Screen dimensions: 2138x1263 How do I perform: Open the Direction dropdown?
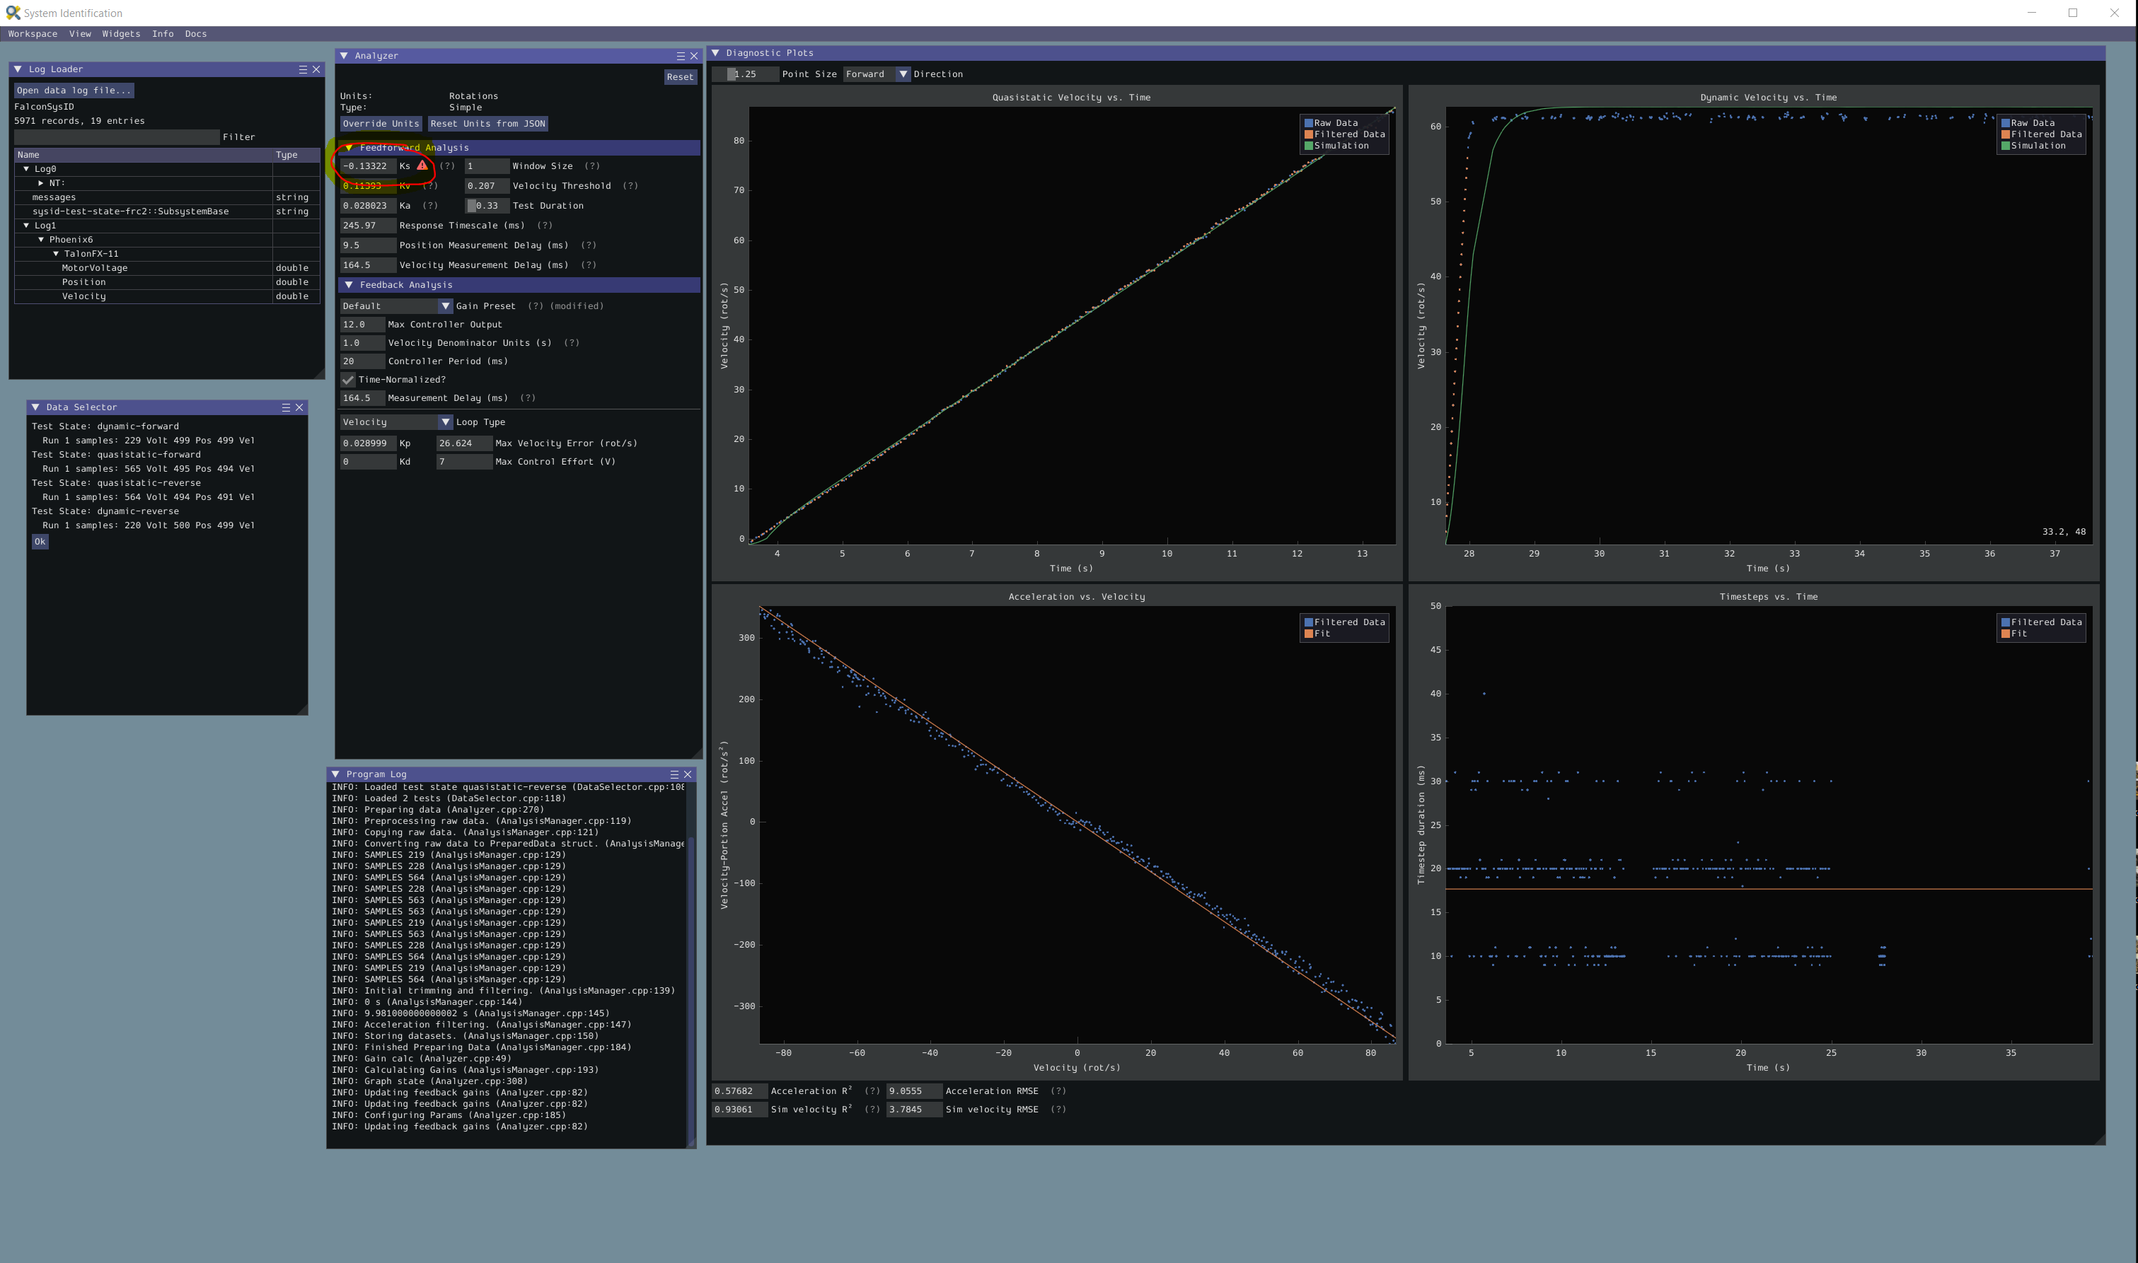pos(903,74)
